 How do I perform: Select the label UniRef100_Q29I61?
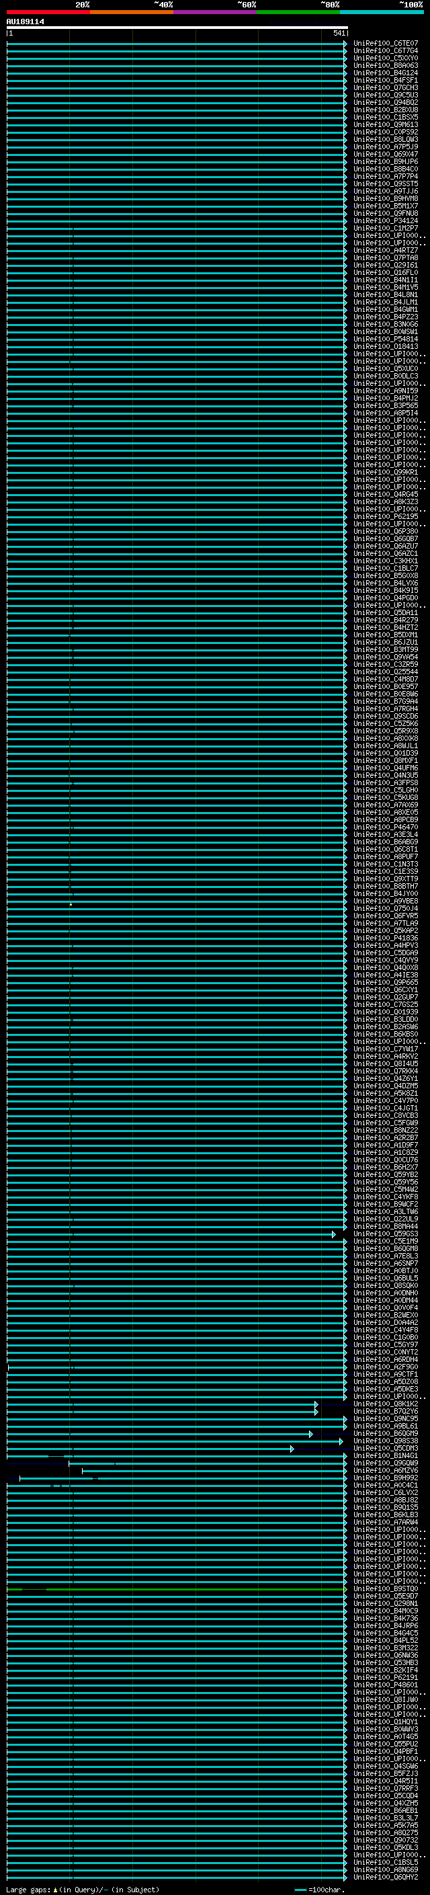click(x=385, y=265)
